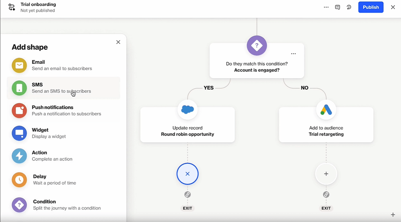
Task: Open the header more options menu
Action: pyautogui.click(x=326, y=7)
